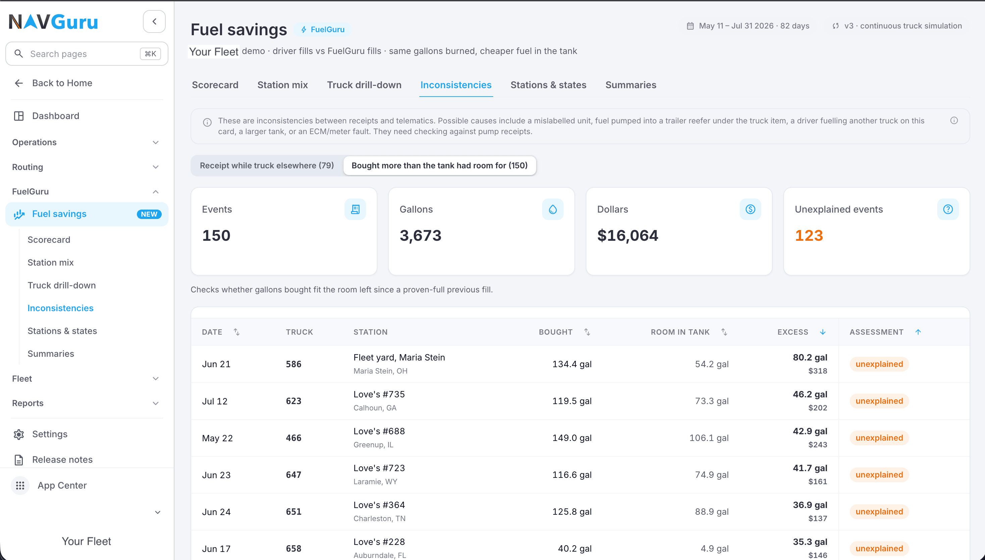Screen dimensions: 985x560
Task: Open the Stations & states tab
Action: pos(548,85)
